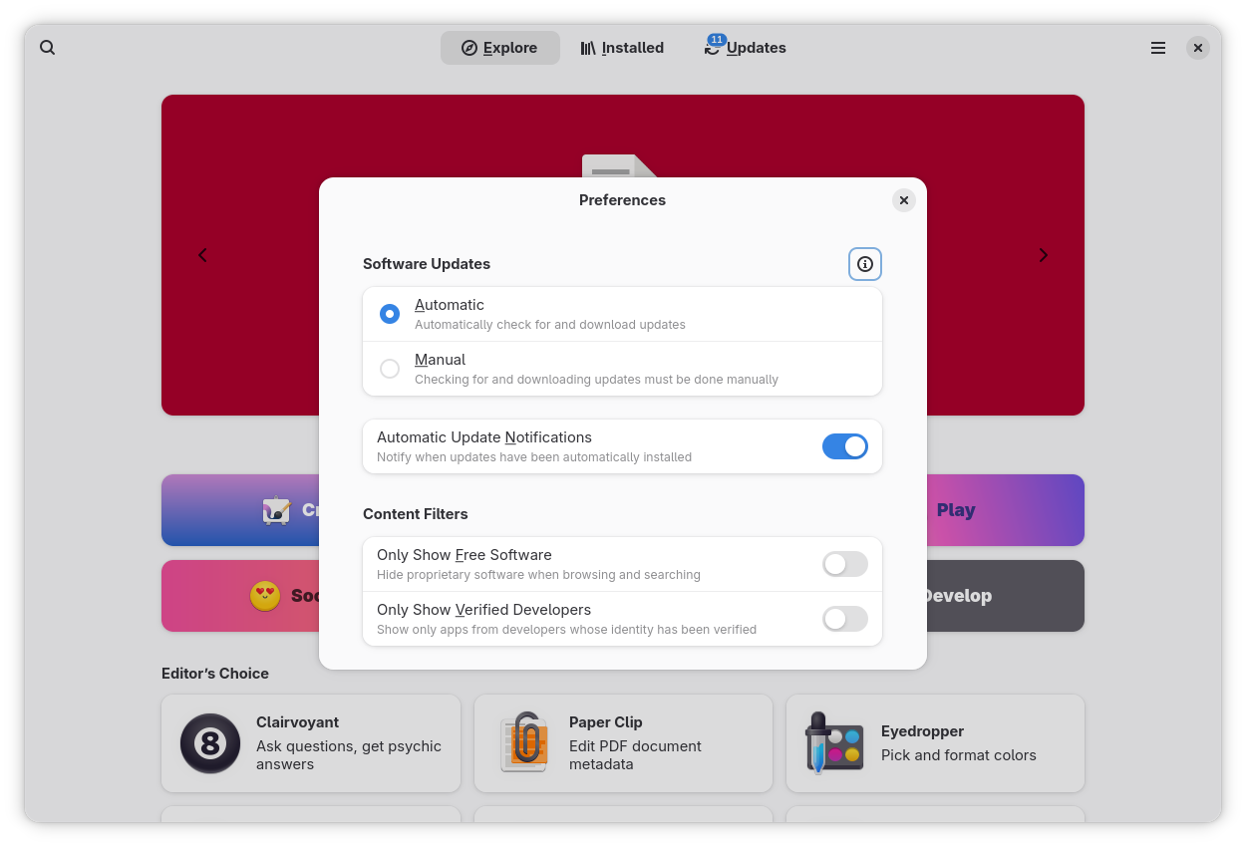Viewport: 1246px width, 847px height.
Task: Close the Preferences dialog
Action: point(903,200)
